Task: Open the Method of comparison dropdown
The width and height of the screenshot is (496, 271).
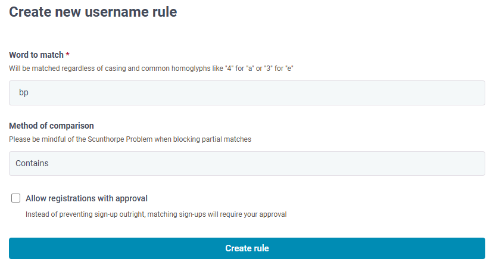Action: coord(247,163)
